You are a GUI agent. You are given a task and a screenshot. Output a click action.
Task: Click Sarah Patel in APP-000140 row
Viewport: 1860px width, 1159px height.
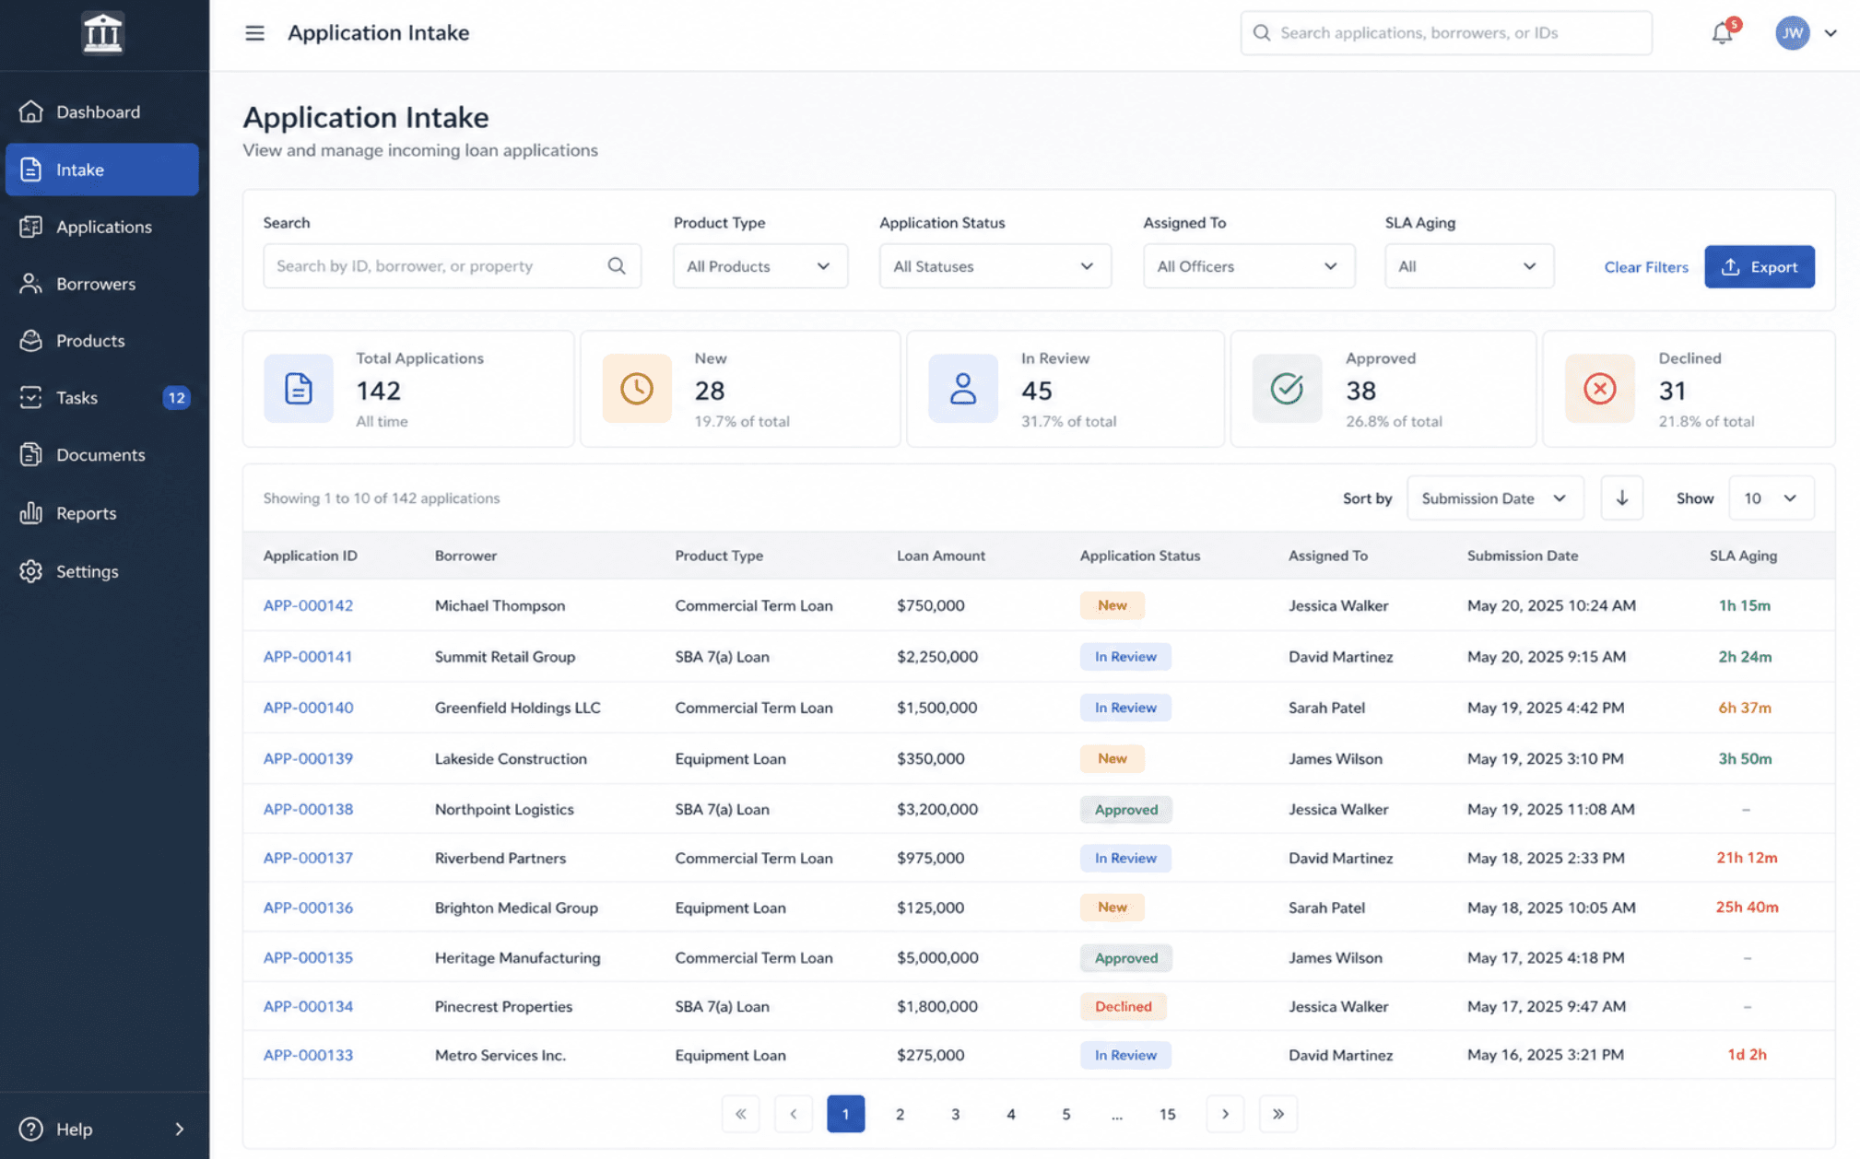(1326, 708)
